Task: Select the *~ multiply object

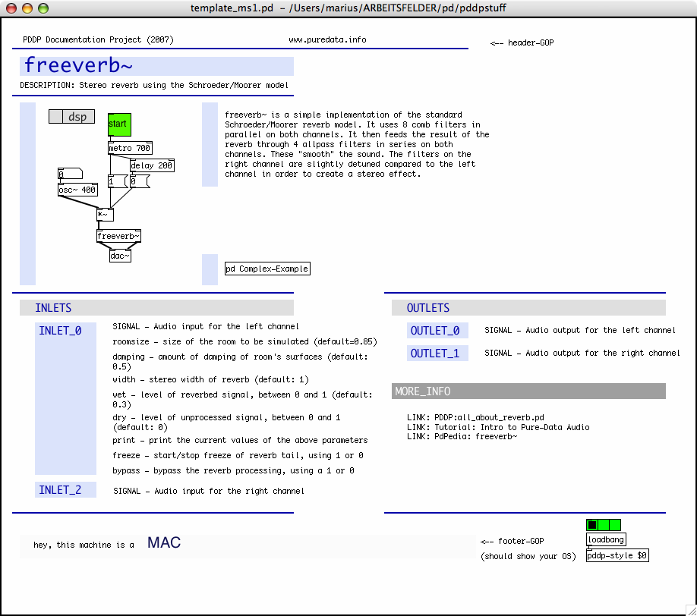Action: [x=105, y=215]
